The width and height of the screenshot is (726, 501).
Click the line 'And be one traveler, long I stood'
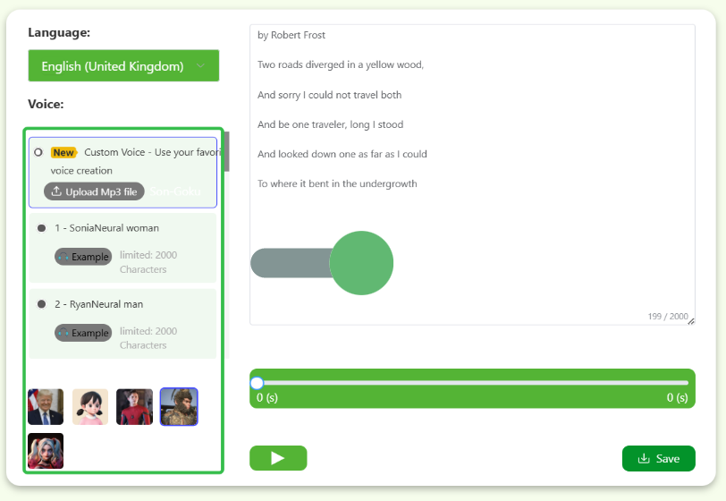(x=330, y=124)
